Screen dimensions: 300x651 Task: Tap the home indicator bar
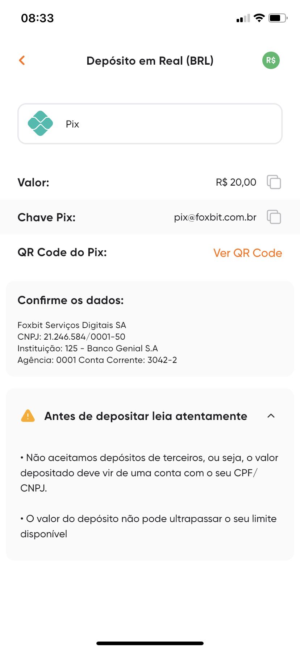tap(150, 643)
